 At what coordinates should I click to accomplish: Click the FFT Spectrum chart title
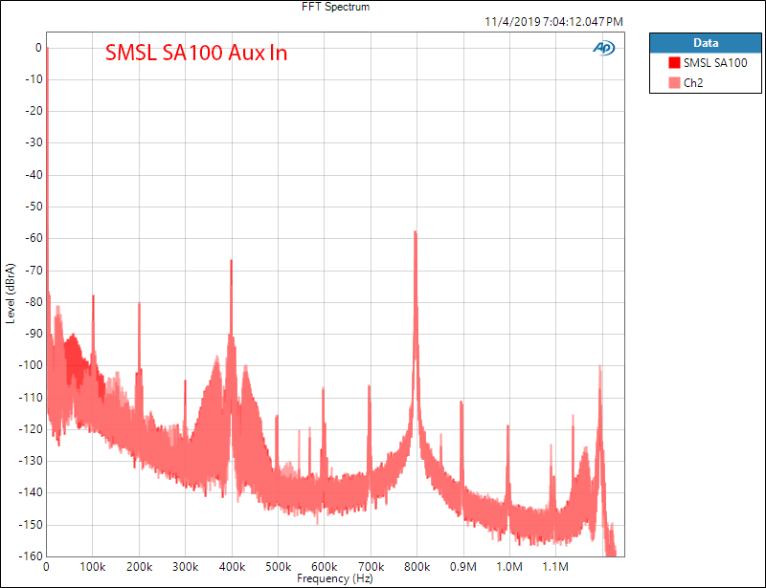336,7
